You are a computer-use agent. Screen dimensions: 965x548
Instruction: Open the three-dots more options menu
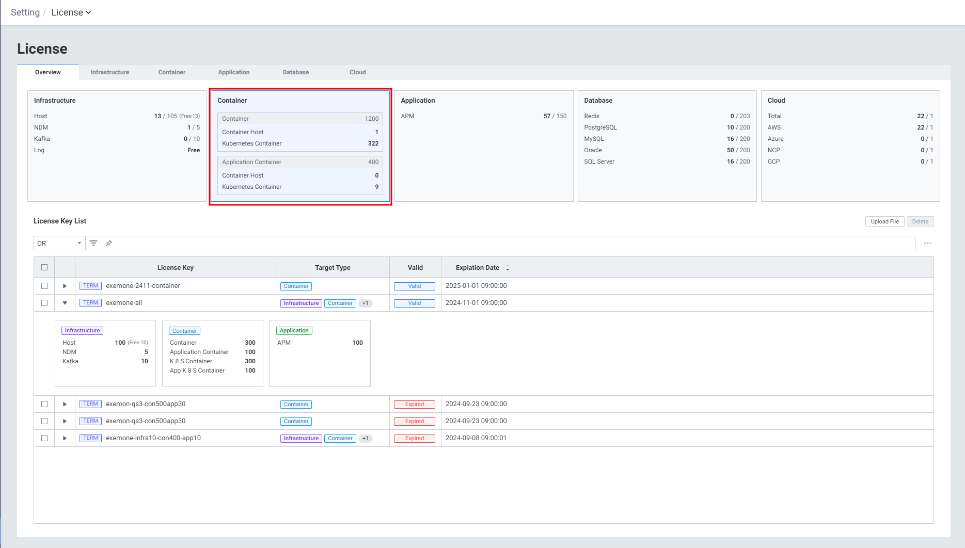pos(928,243)
